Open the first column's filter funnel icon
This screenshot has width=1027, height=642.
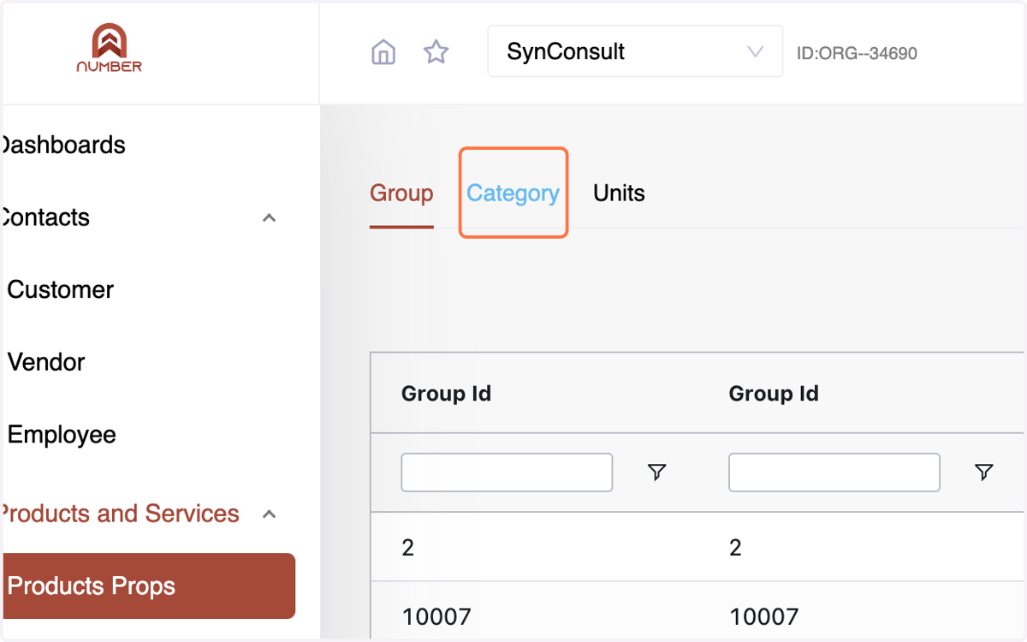(656, 473)
